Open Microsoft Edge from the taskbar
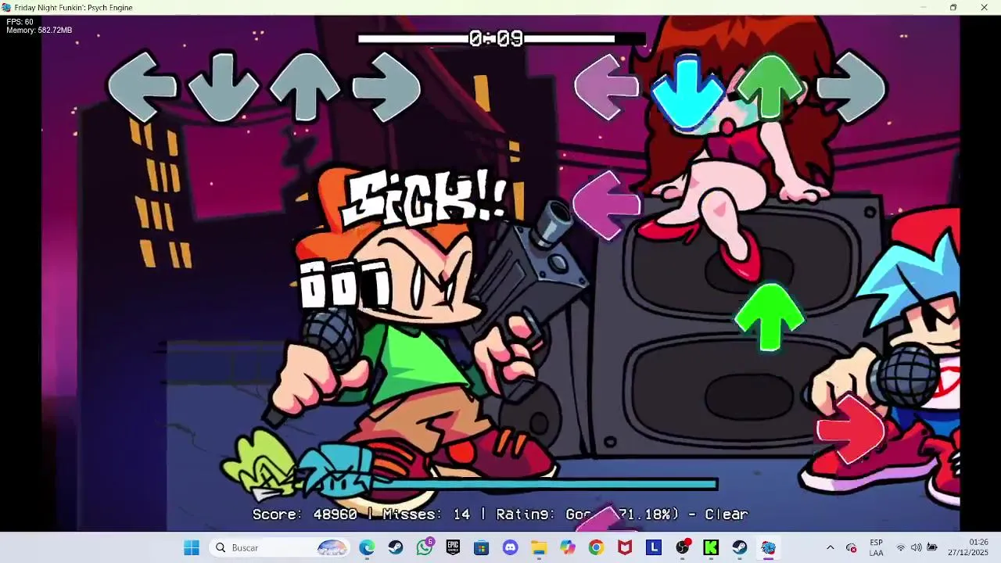Image resolution: width=1001 pixels, height=563 pixels. pos(367,547)
